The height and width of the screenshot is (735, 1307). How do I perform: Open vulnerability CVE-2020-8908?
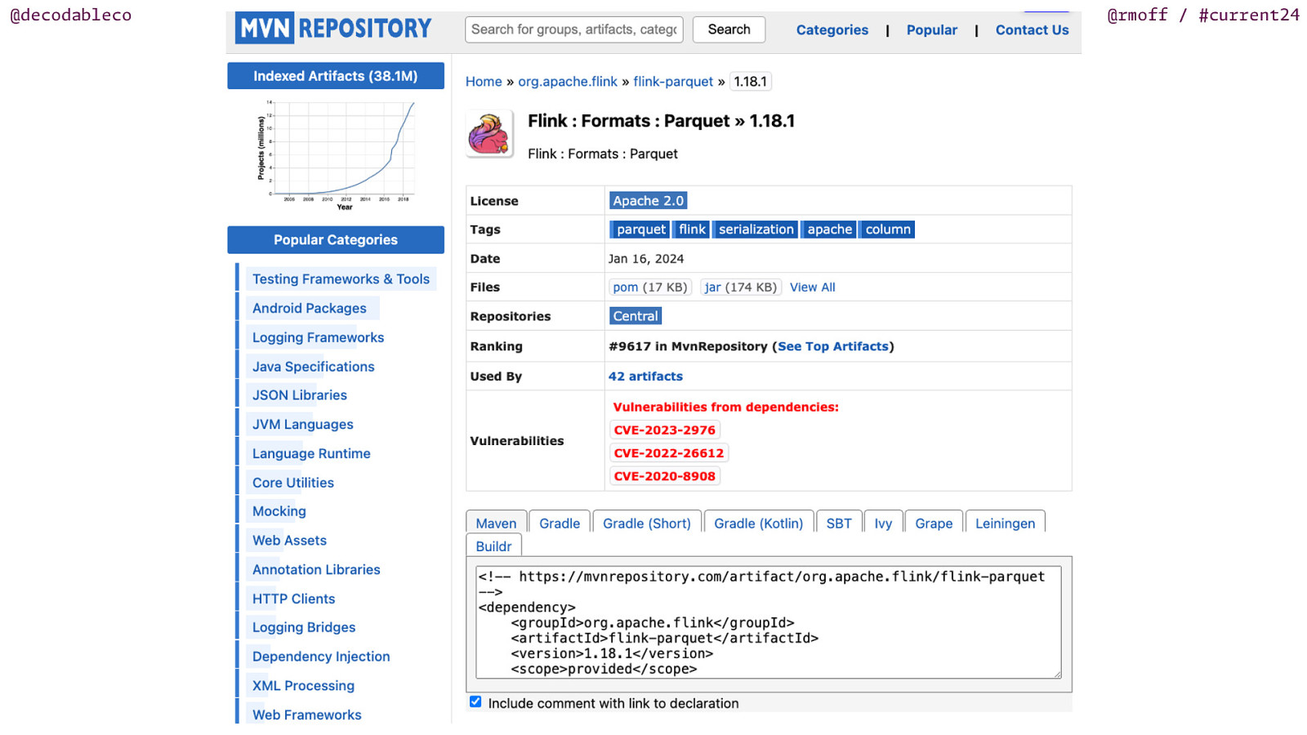coord(664,476)
